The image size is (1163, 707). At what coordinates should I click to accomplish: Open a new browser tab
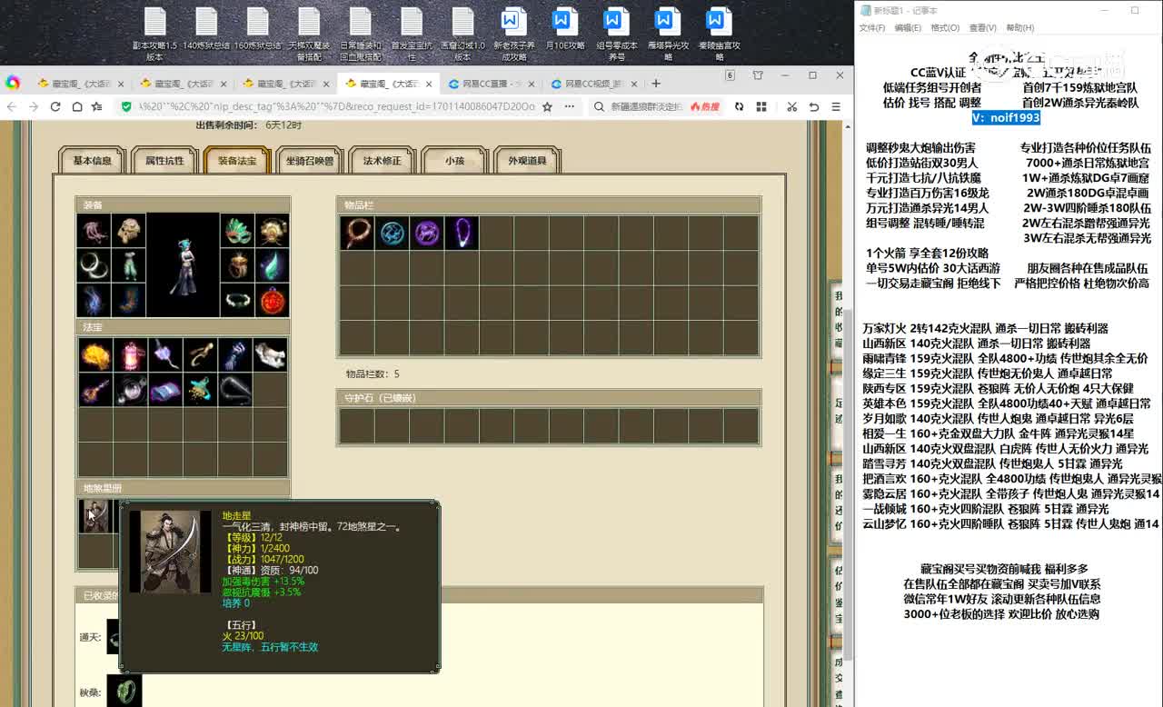[x=657, y=84]
